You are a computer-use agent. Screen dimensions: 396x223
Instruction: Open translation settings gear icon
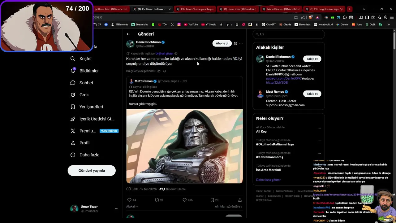click(176, 54)
